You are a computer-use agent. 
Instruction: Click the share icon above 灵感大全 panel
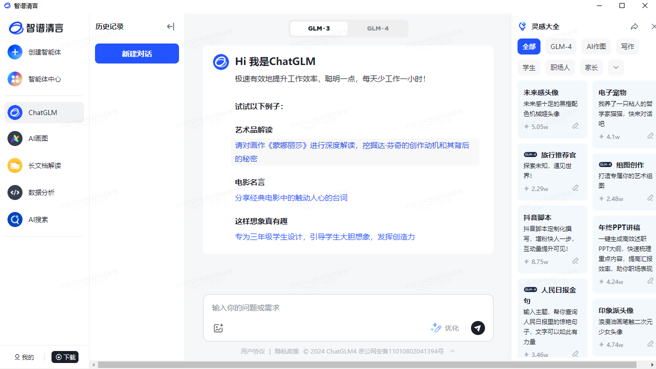pyautogui.click(x=635, y=26)
